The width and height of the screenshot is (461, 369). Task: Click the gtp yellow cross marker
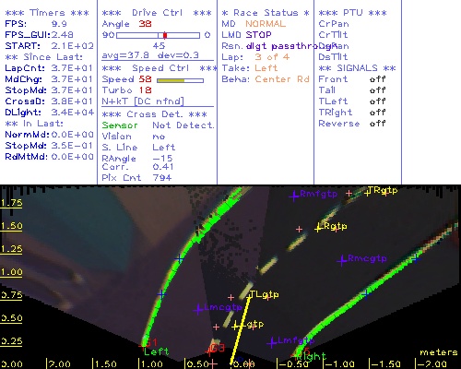[236, 327]
